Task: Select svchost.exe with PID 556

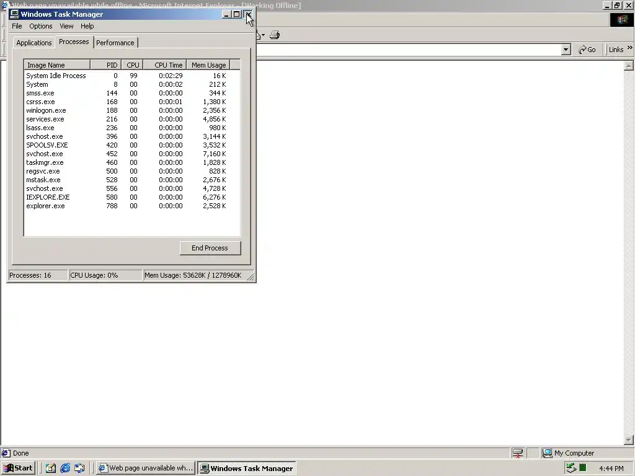Action: tap(132, 188)
